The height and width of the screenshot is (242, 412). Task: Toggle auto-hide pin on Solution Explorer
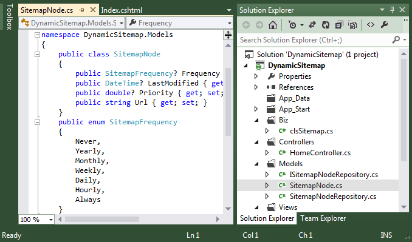(392, 10)
